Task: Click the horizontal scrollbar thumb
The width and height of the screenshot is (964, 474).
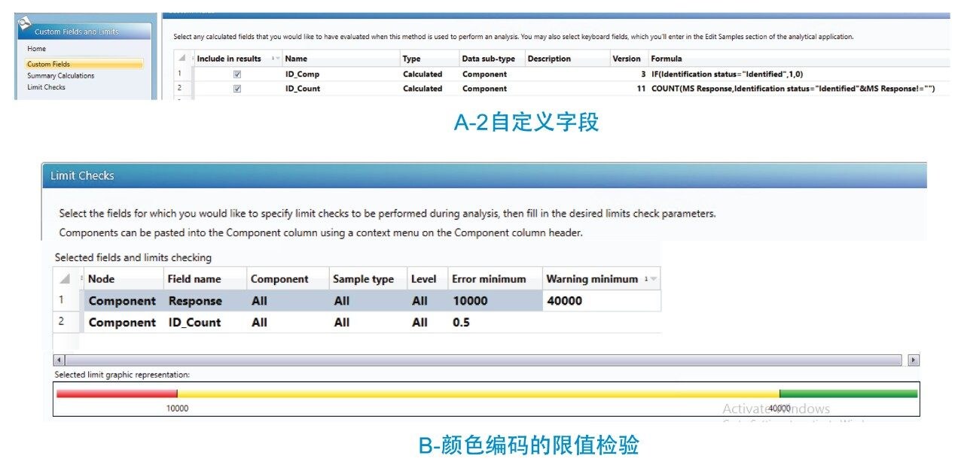Action: [x=484, y=360]
